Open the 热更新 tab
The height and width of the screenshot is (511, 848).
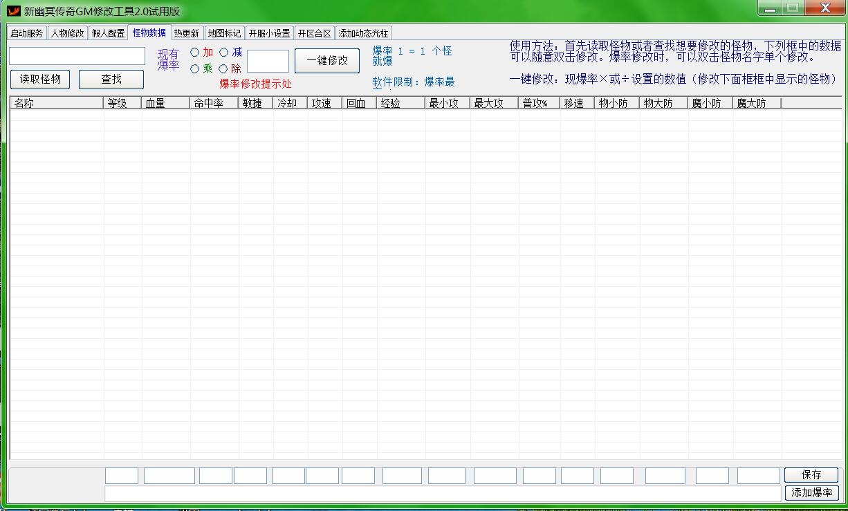click(187, 33)
